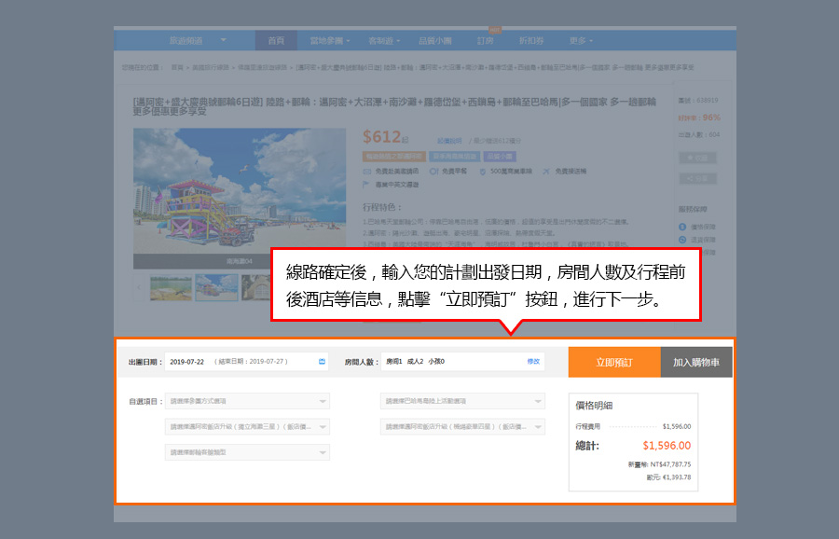Open the cruise cabin type dropdown

[x=247, y=452]
